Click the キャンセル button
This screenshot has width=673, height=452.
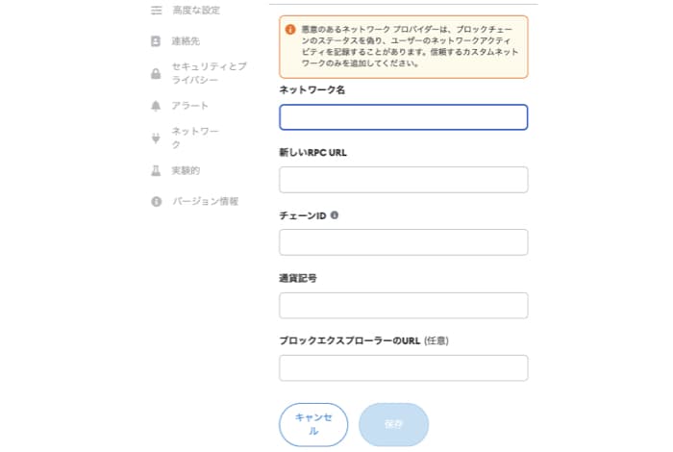click(x=313, y=425)
